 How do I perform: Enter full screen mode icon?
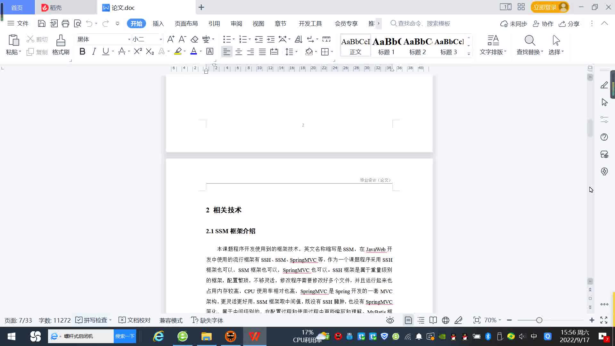coord(604,320)
